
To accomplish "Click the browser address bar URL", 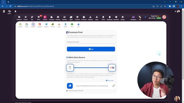I will pyautogui.click(x=35, y=6).
